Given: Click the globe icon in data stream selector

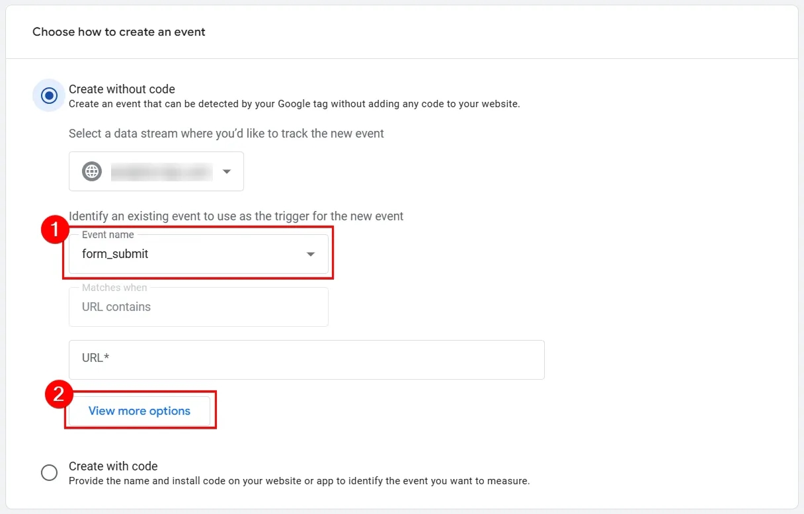Looking at the screenshot, I should pyautogui.click(x=92, y=171).
